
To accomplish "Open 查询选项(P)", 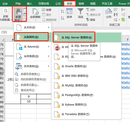I will pyautogui.click(x=32, y=90).
